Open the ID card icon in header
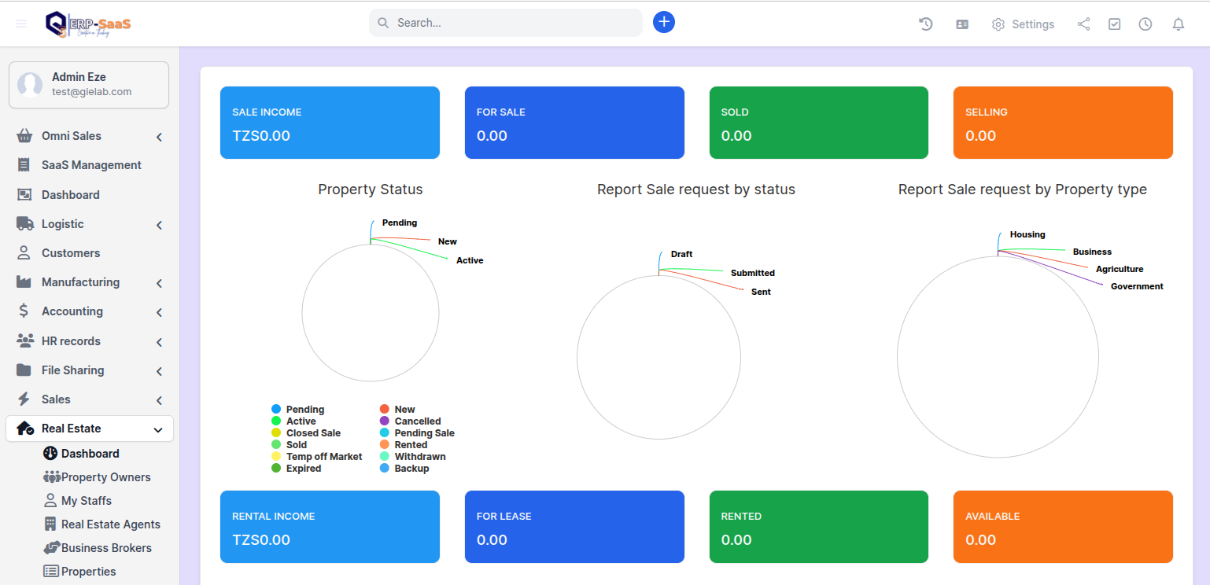The width and height of the screenshot is (1210, 585). (962, 24)
